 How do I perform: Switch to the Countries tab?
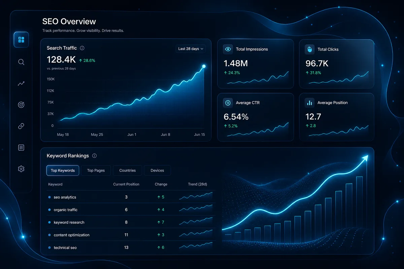point(128,170)
